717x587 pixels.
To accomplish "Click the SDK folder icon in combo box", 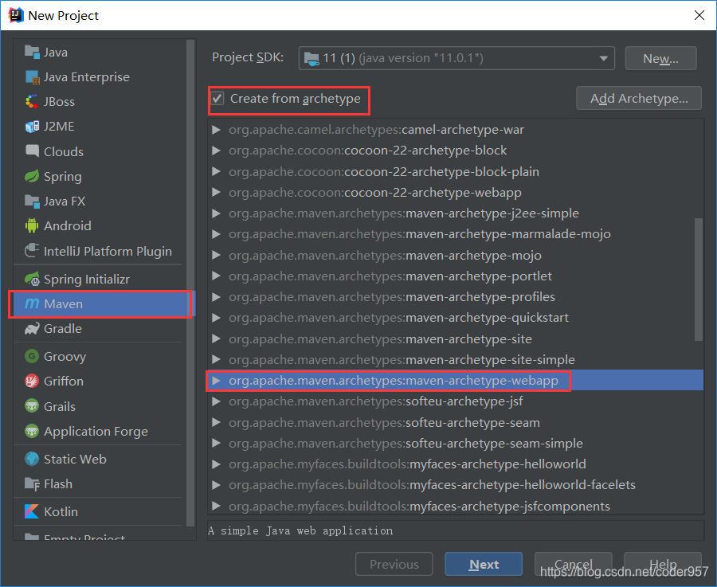I will coord(311,58).
